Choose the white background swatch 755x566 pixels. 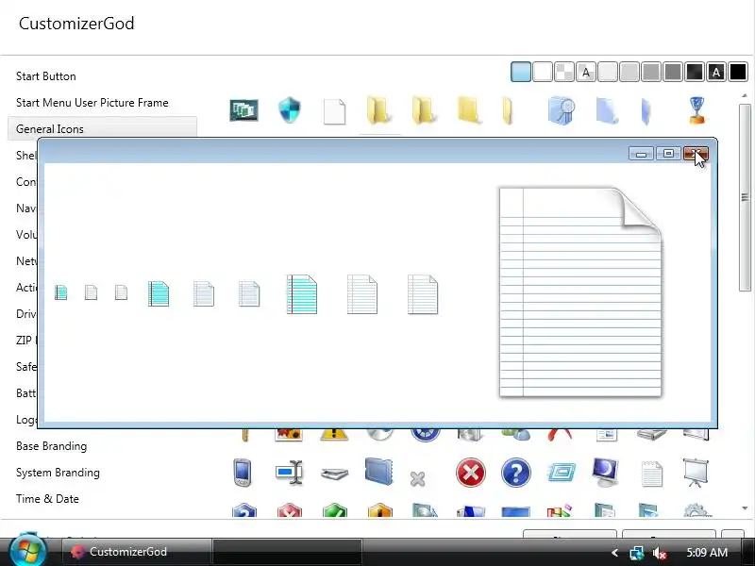[543, 73]
